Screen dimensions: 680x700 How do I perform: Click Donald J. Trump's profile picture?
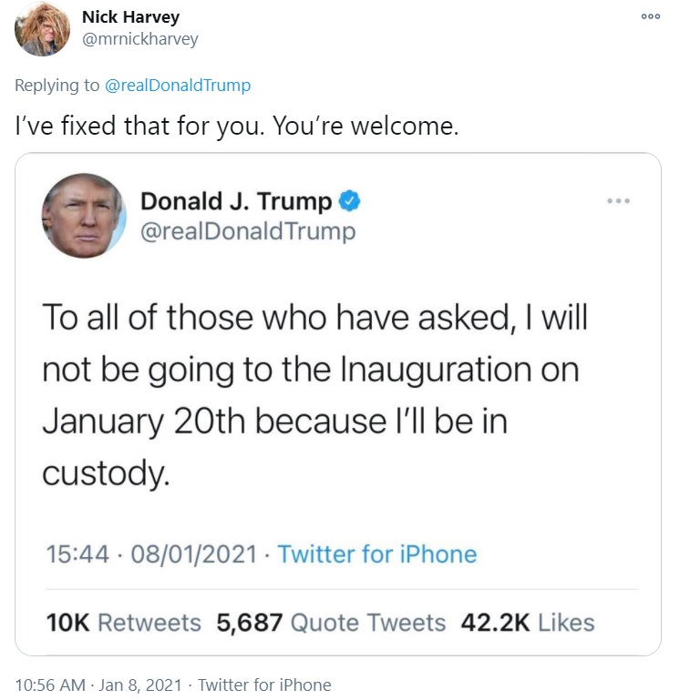coord(84,216)
